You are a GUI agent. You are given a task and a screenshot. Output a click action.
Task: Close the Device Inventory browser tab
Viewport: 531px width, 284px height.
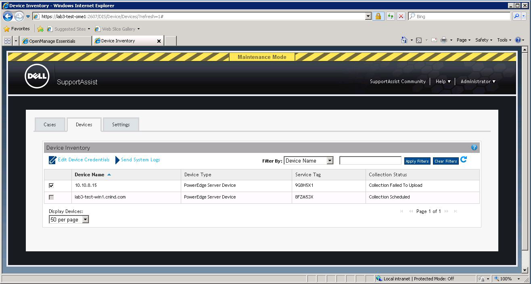point(159,41)
